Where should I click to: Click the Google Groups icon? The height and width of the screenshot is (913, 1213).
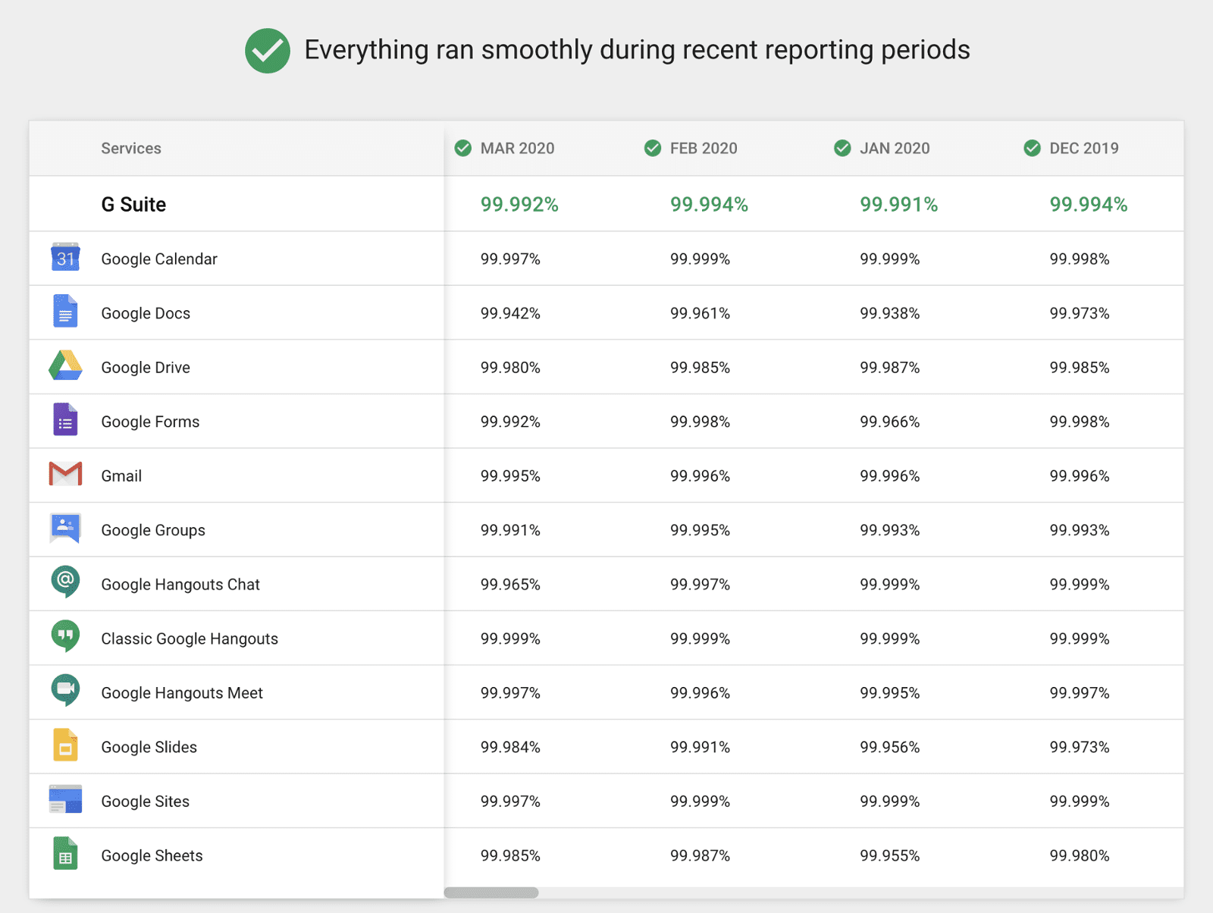point(65,529)
